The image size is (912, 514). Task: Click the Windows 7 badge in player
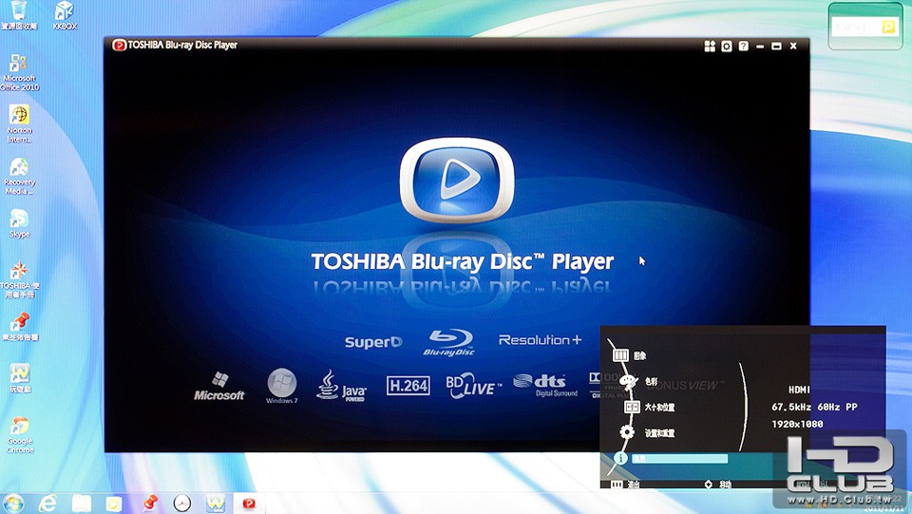[x=281, y=386]
